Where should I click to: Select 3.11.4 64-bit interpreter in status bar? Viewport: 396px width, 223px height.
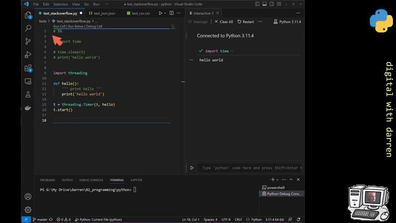coord(275,219)
